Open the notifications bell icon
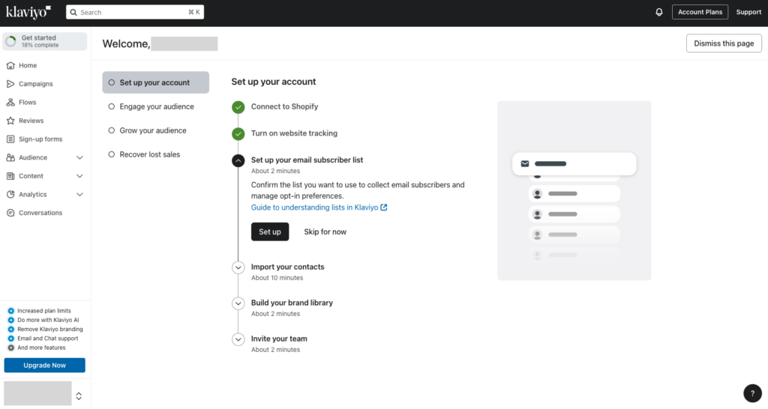Viewport: 768px width, 409px height. pos(658,12)
